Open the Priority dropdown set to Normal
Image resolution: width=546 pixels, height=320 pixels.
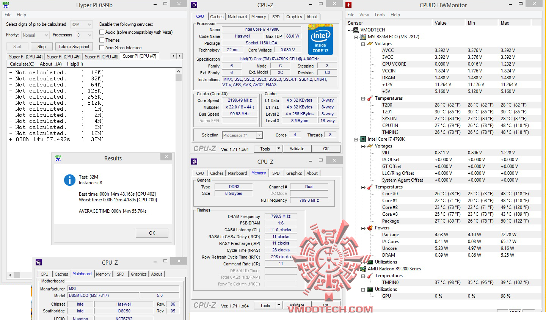(x=35, y=35)
